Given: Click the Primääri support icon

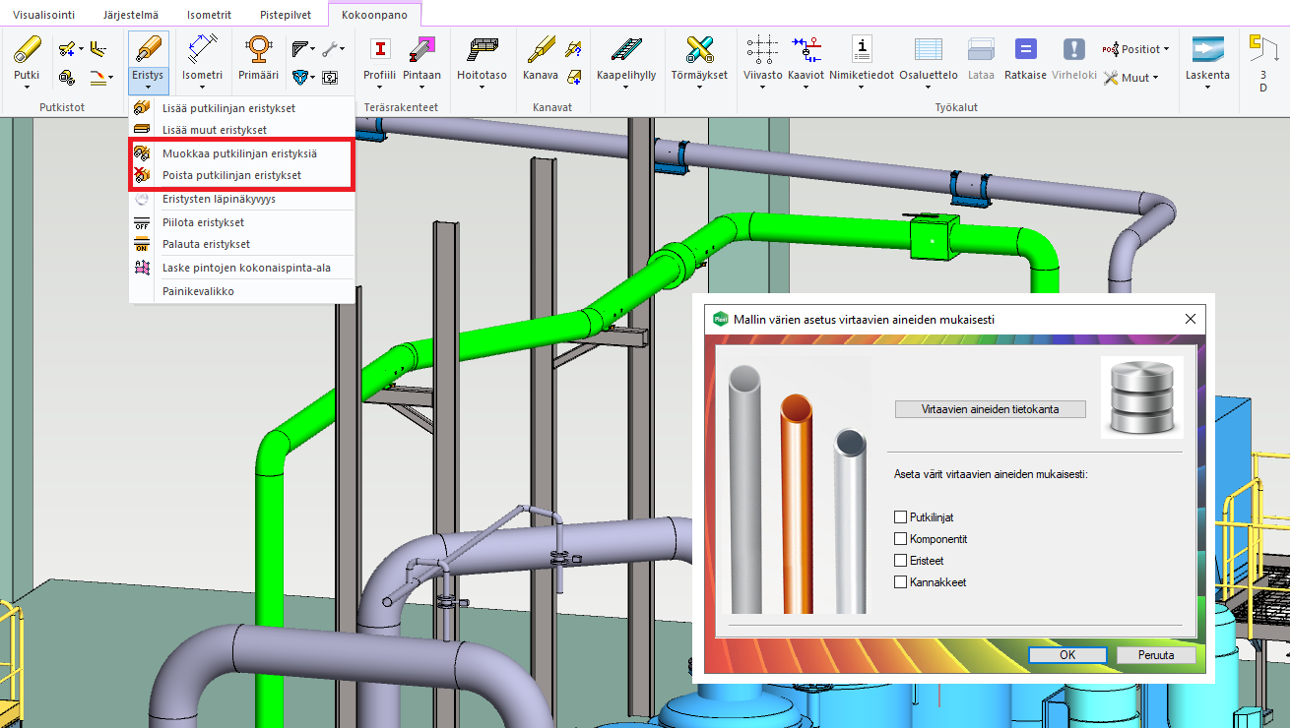Looking at the screenshot, I should pos(258,51).
